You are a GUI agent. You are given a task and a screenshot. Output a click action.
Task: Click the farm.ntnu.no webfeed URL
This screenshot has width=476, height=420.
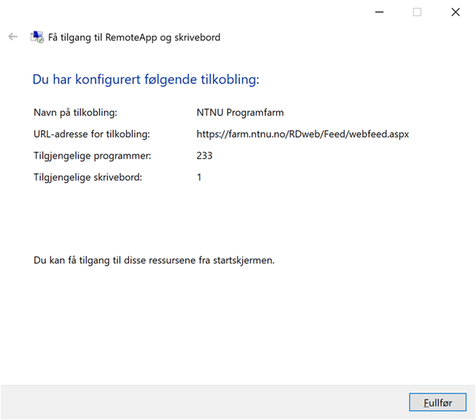[303, 134]
